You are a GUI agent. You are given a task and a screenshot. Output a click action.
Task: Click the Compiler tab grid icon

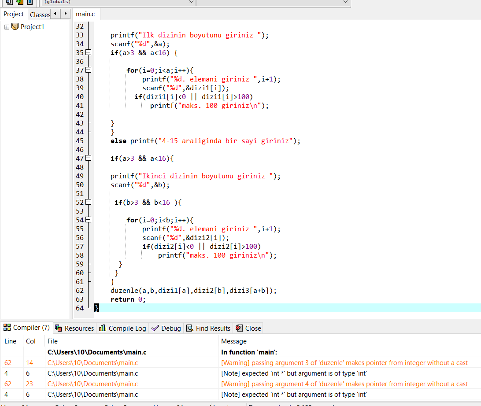[7, 328]
